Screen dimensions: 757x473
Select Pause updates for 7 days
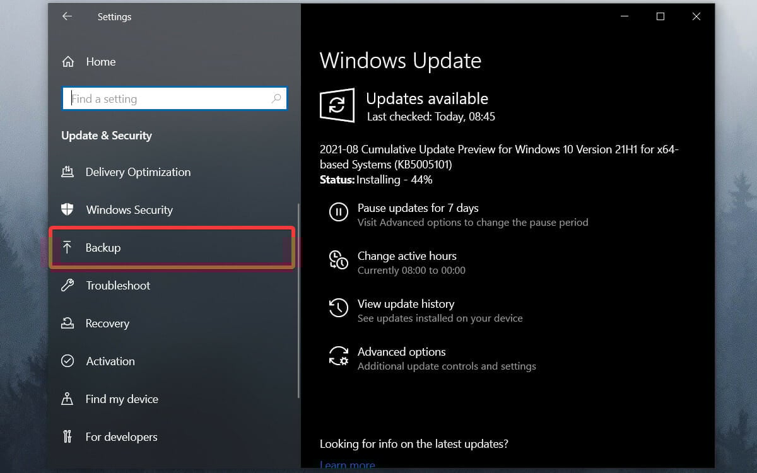click(x=418, y=208)
